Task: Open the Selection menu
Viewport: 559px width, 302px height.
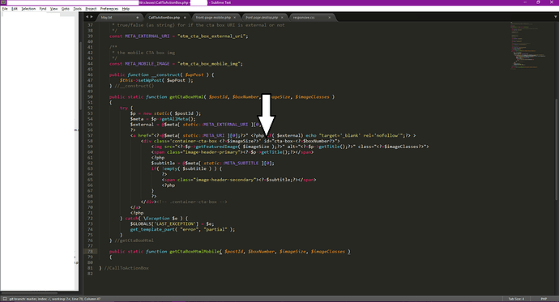Action: point(28,9)
